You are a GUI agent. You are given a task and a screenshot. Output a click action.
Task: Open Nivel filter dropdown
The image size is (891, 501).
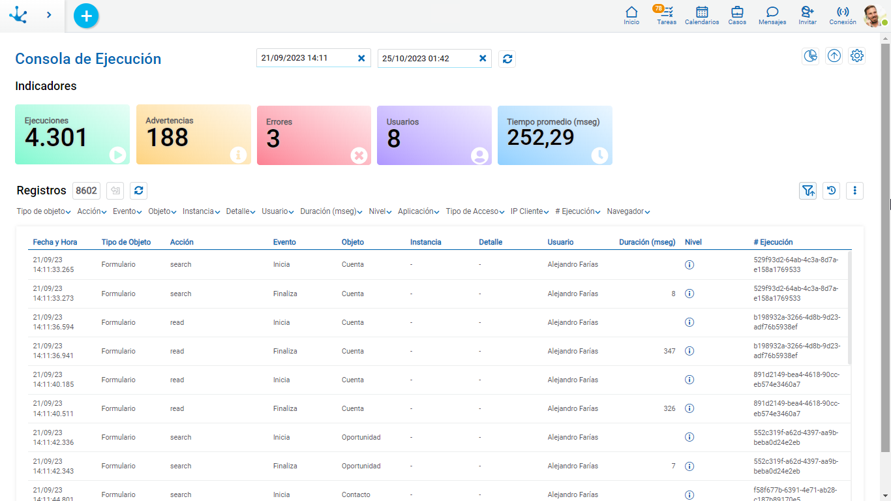[380, 211]
